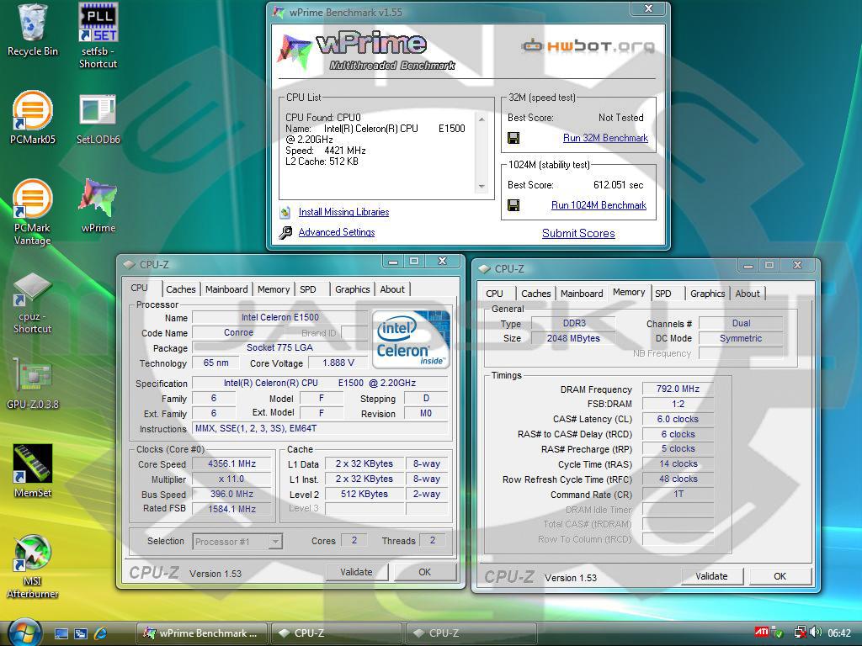Open About tab in left CPU-Z window

pos(392,289)
